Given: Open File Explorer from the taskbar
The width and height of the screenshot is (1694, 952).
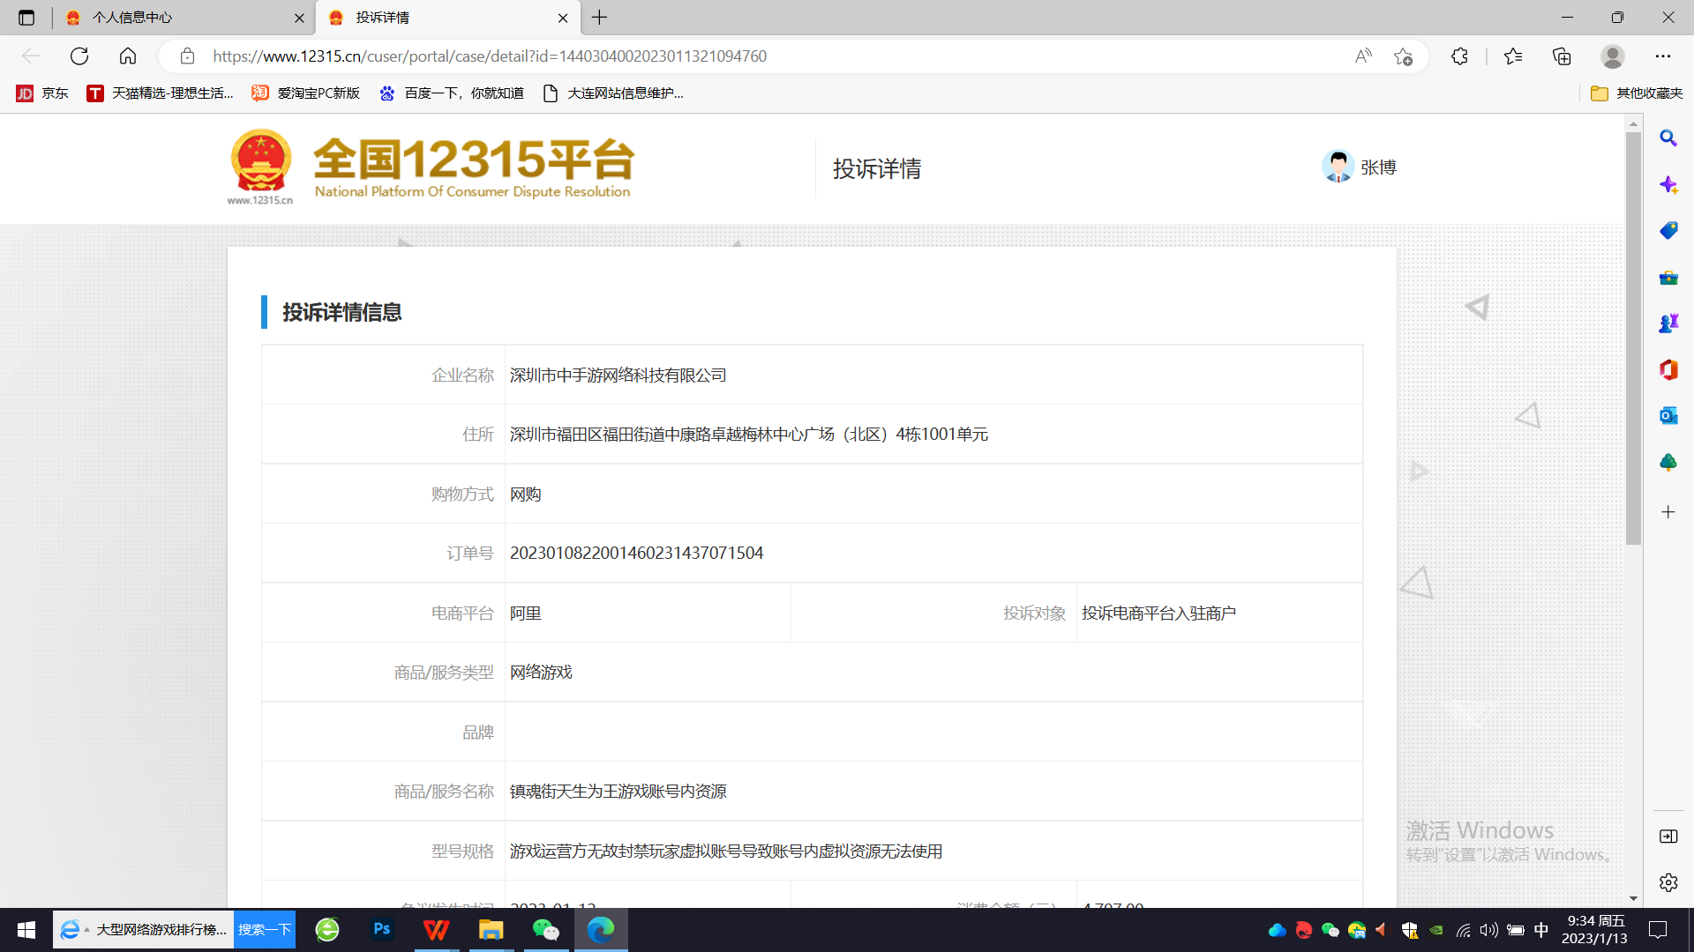Looking at the screenshot, I should (491, 929).
